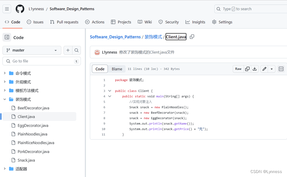The height and width of the screenshot is (177, 287).
Task: Click the Type / to search box
Action: coord(251,9)
